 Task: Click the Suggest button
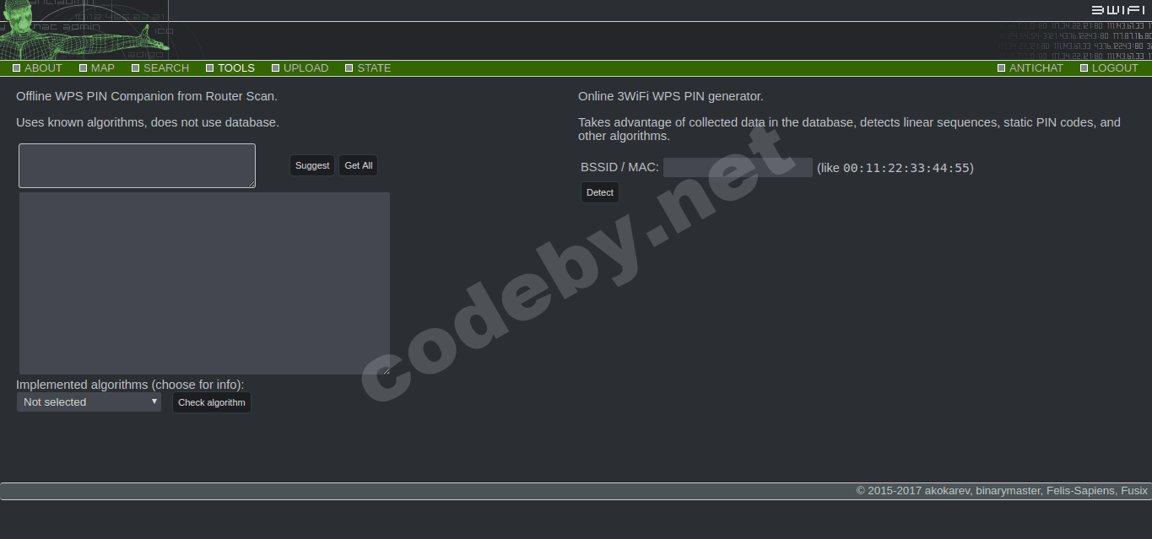point(312,165)
